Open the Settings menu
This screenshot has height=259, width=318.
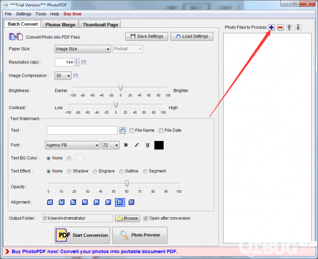point(24,14)
